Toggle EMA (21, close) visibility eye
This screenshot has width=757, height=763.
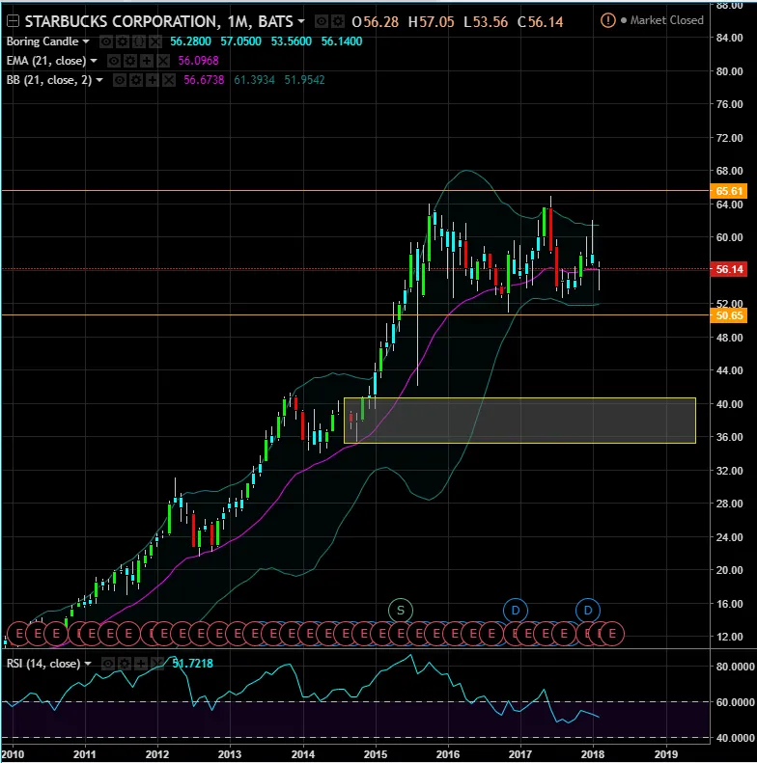pyautogui.click(x=114, y=61)
